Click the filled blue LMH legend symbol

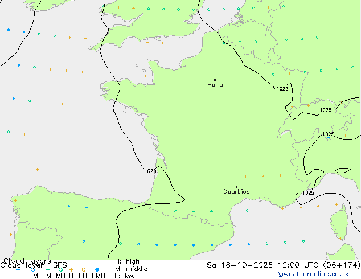pyautogui.click(x=97, y=269)
